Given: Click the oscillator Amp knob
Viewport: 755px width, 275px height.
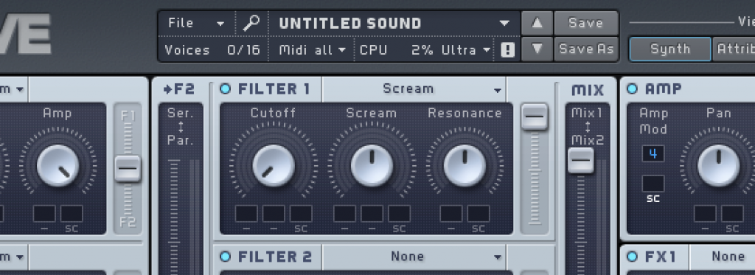Looking at the screenshot, I should [58, 166].
